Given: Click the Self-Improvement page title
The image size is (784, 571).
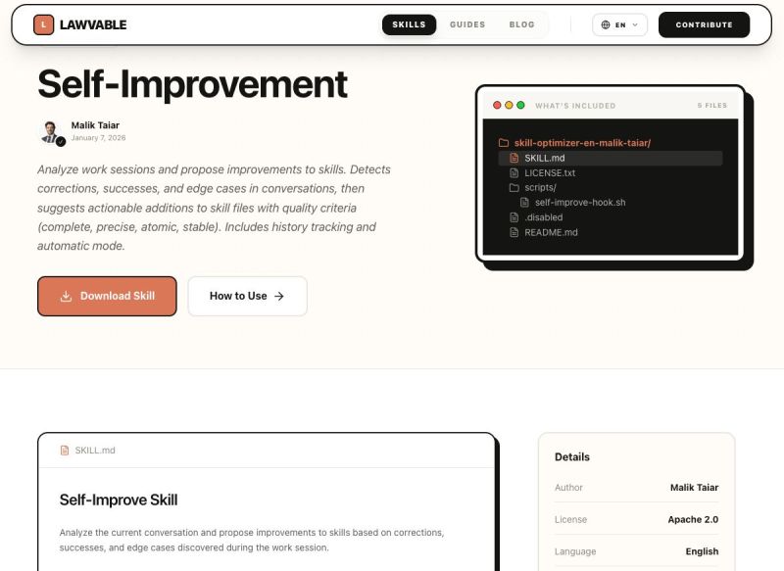Looking at the screenshot, I should pos(192,83).
